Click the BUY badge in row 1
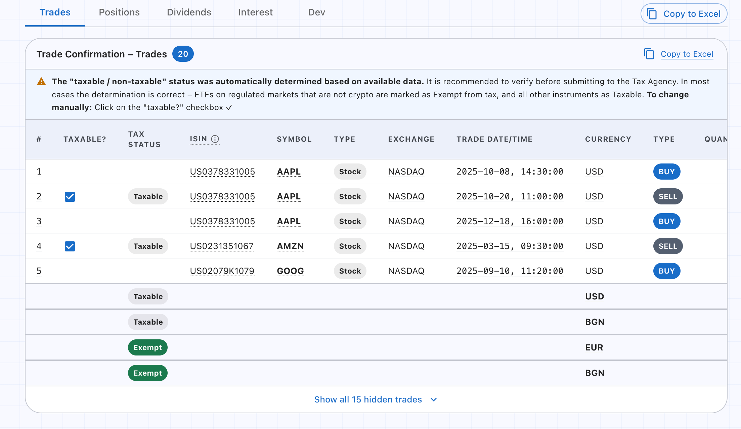The height and width of the screenshot is (429, 741). pyautogui.click(x=667, y=172)
